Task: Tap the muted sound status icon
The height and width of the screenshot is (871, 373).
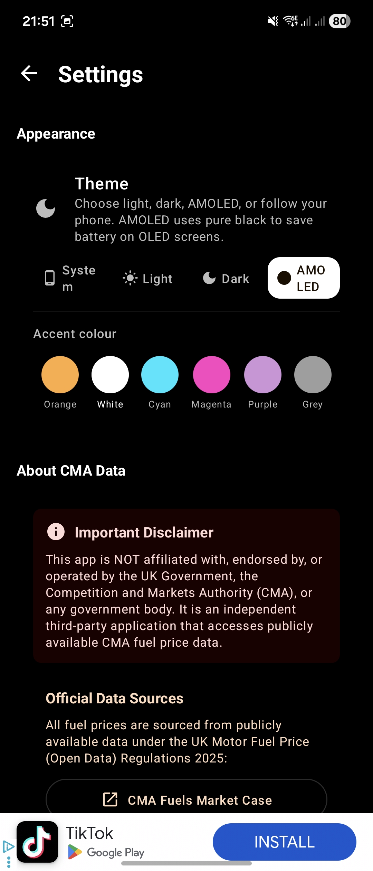Action: click(x=273, y=21)
